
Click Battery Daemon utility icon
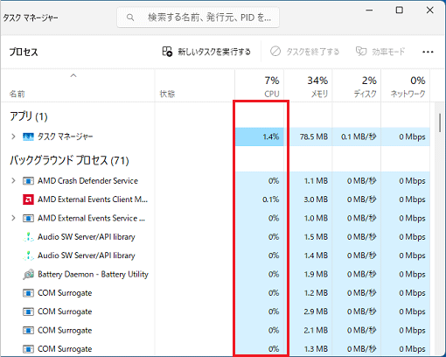coord(28,274)
